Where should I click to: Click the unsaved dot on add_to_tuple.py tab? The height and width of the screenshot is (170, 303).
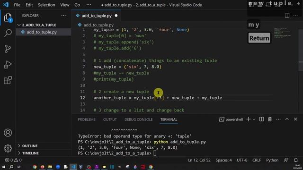116,16
